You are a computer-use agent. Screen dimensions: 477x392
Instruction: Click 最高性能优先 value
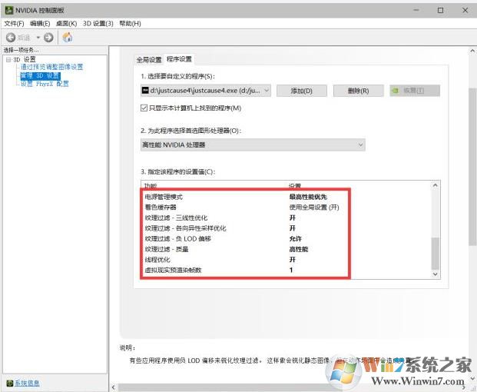(x=308, y=197)
